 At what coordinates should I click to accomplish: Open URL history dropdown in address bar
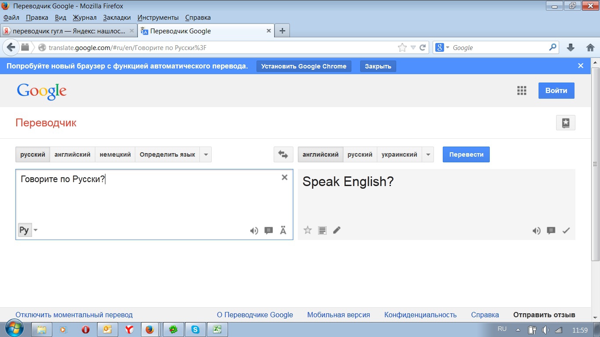pyautogui.click(x=413, y=47)
